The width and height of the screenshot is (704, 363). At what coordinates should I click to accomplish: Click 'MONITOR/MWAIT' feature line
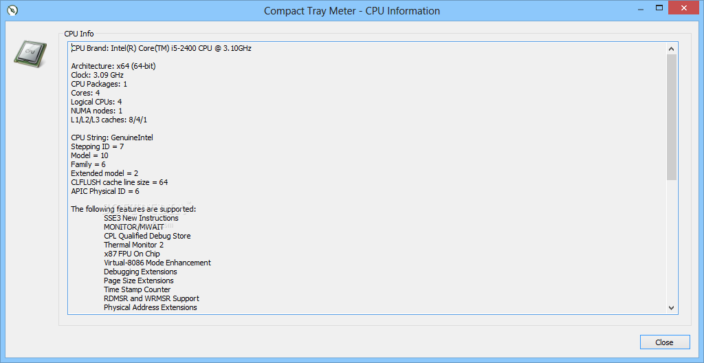click(134, 227)
